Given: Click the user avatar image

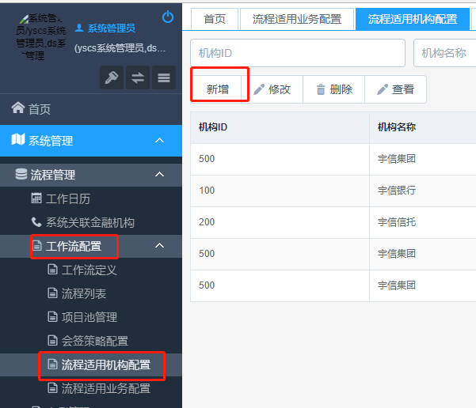Looking at the screenshot, I should (40, 37).
